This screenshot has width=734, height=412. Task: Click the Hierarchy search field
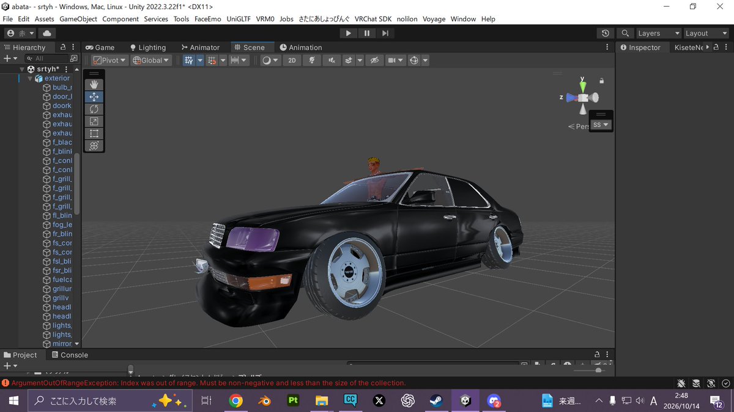(46, 59)
